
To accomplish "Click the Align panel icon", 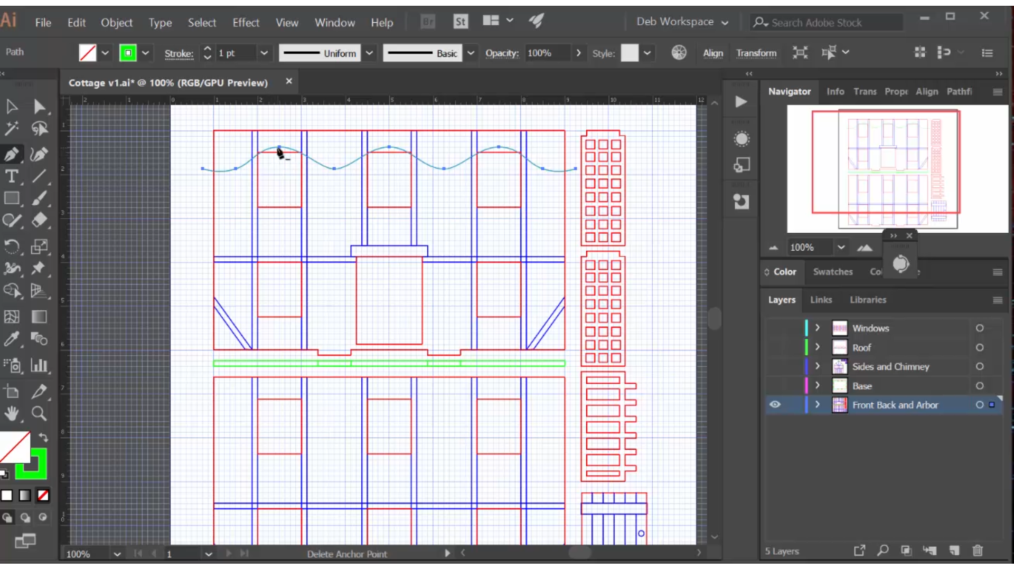I will pos(926,91).
